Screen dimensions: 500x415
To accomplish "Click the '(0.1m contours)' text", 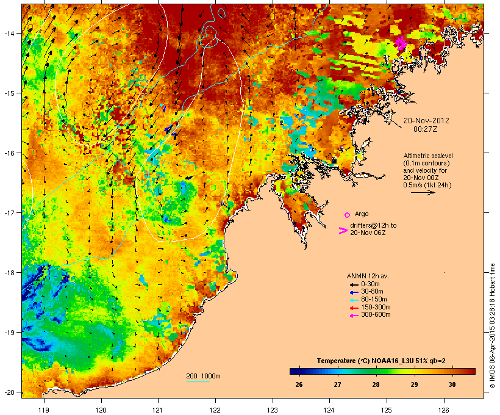I will 426,163.
